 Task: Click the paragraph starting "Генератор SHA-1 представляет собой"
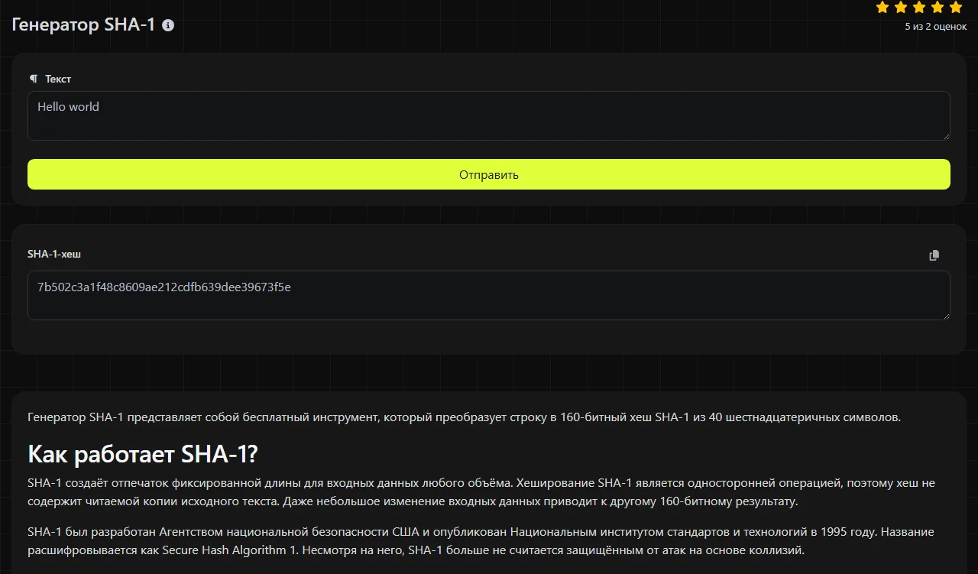(465, 417)
